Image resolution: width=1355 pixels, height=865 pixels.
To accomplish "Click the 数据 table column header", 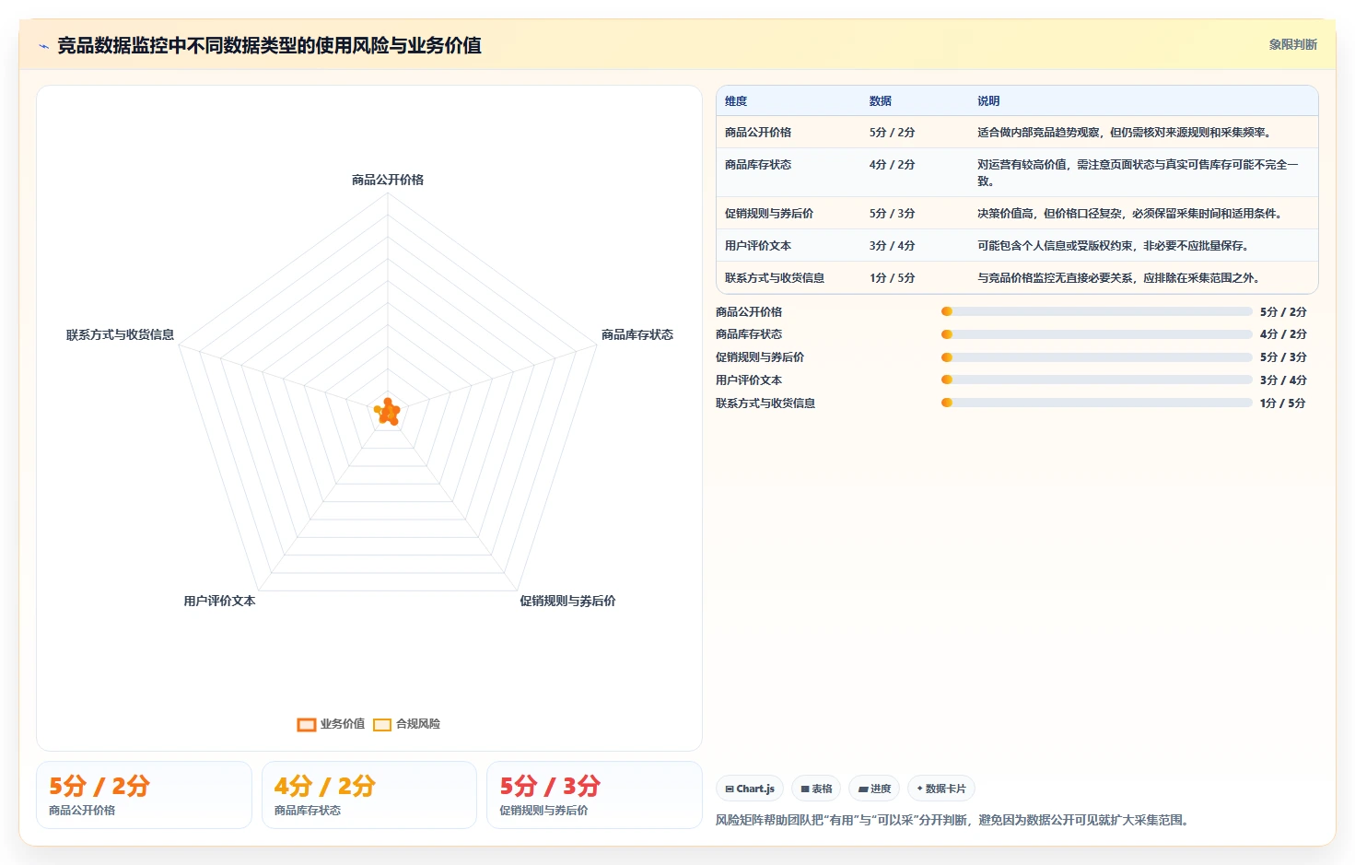I will 881,101.
